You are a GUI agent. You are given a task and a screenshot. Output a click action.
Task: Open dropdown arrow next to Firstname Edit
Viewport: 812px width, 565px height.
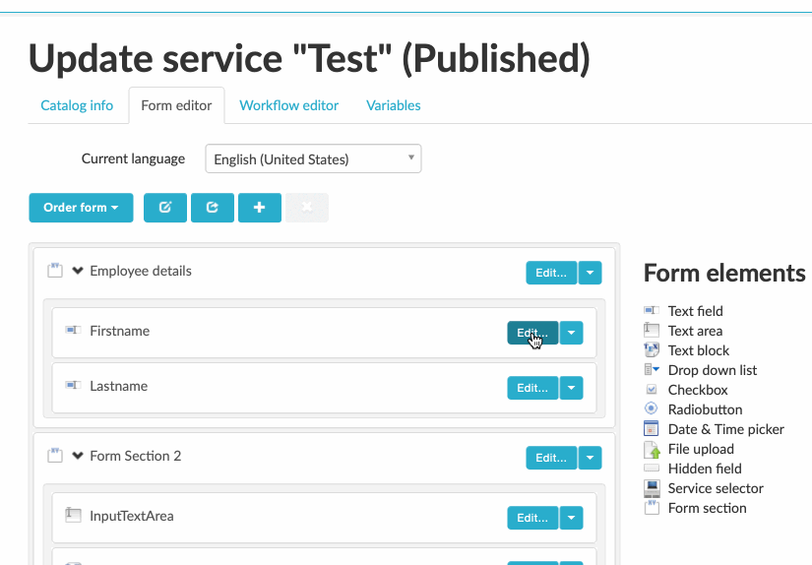click(572, 333)
